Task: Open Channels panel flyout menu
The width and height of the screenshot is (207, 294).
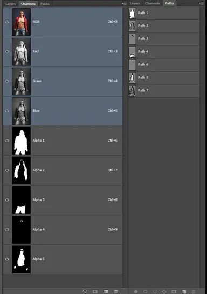Action: 124,4
